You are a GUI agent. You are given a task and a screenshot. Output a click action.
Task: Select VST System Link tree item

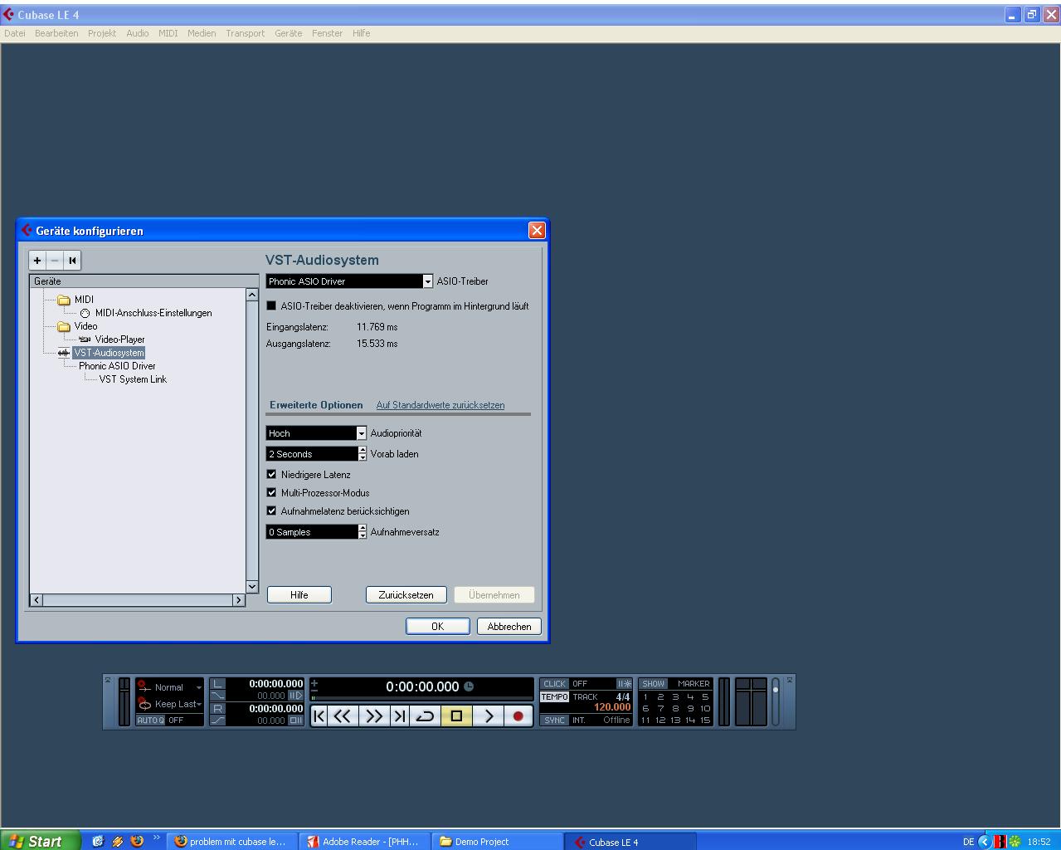click(x=133, y=379)
